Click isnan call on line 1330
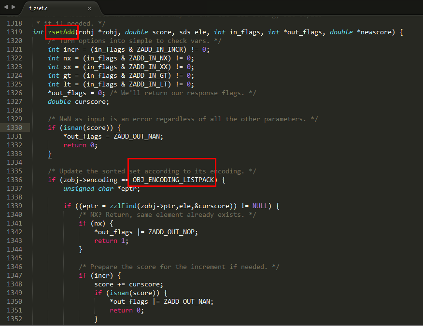The height and width of the screenshot is (326, 423). click(73, 128)
